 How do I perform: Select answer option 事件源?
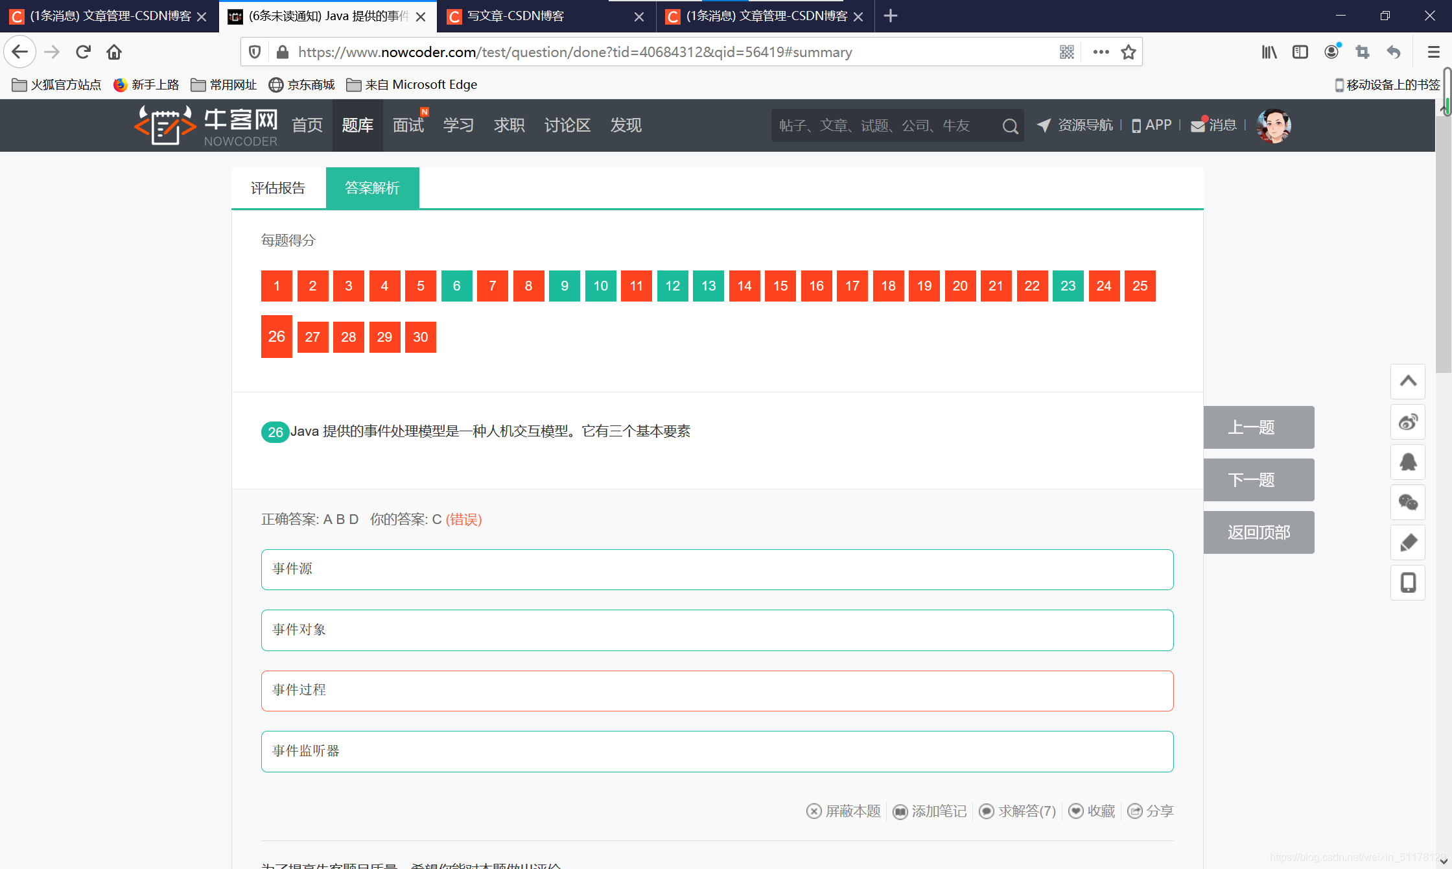pyautogui.click(x=718, y=569)
